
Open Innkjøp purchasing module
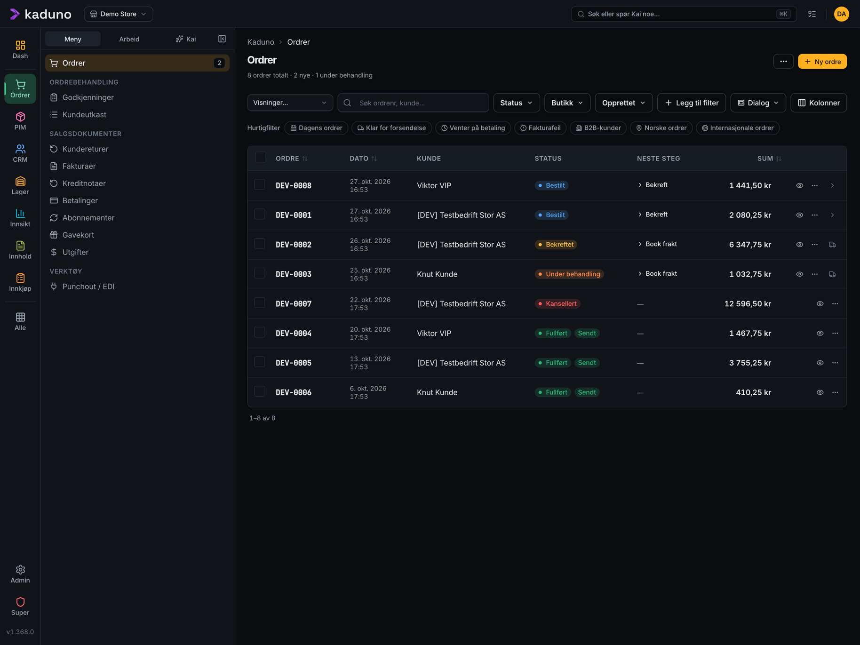tap(20, 282)
